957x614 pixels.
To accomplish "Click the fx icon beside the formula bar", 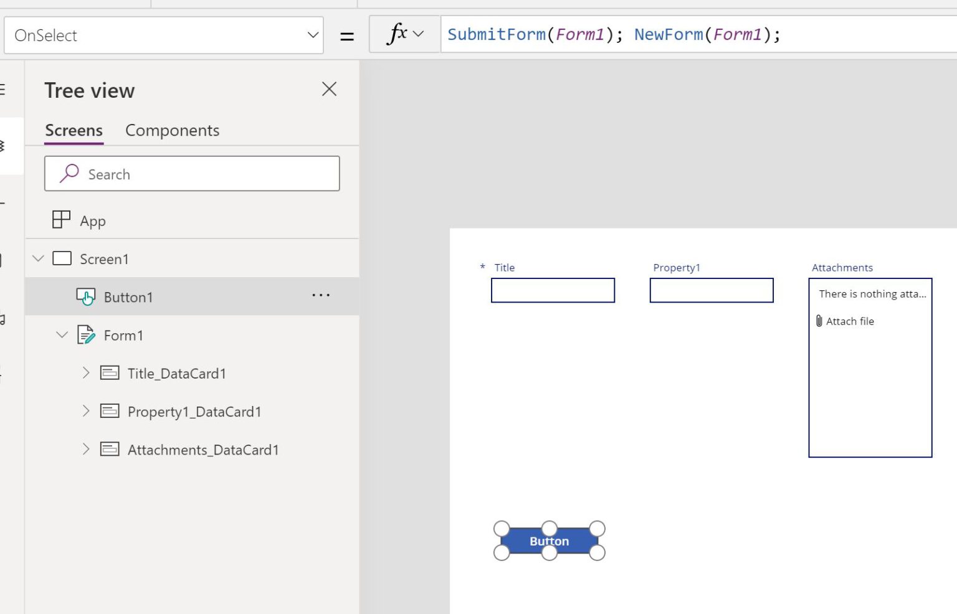I will (x=399, y=34).
